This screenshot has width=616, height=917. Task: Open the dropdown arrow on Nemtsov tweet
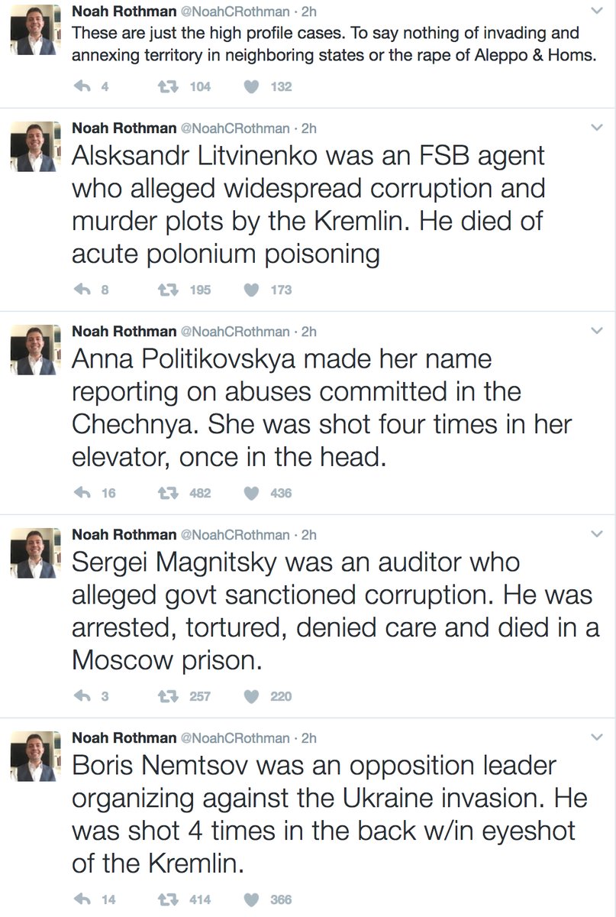pos(598,737)
